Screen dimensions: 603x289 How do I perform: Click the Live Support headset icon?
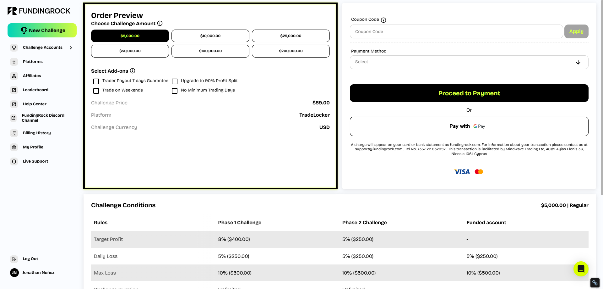click(x=14, y=161)
